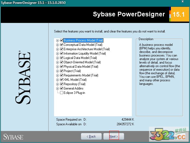This screenshot has width=190, height=143.
Task: Select Repository (Trial) label
Action: pos(75,84)
